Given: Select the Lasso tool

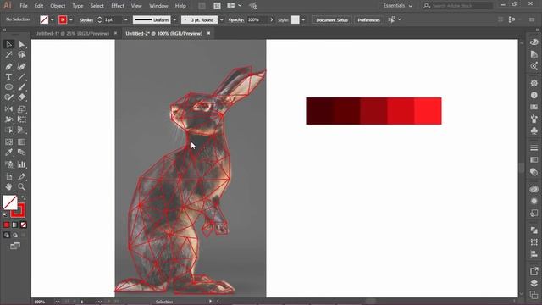Looking at the screenshot, I should (21, 54).
